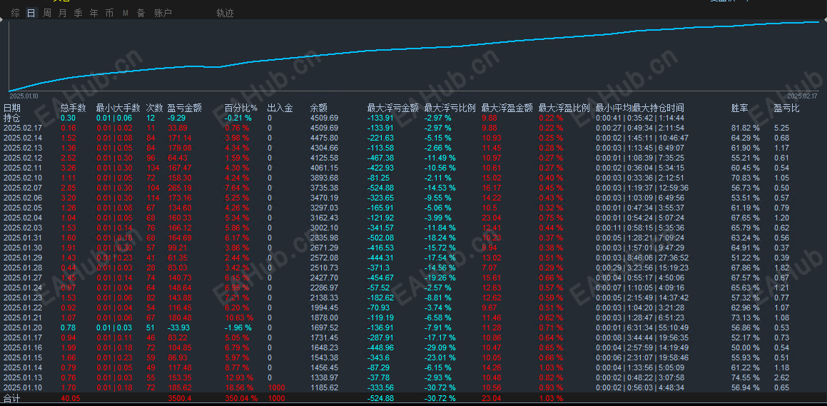Click the 2025.01.10 chart start date label
827x406 pixels.
24,96
